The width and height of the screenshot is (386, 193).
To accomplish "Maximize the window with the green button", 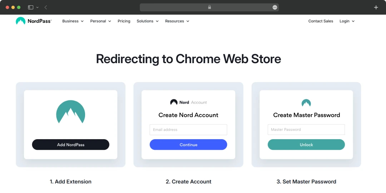I will pos(19,7).
